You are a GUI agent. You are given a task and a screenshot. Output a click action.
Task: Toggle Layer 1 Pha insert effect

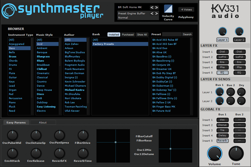click(x=222, y=67)
